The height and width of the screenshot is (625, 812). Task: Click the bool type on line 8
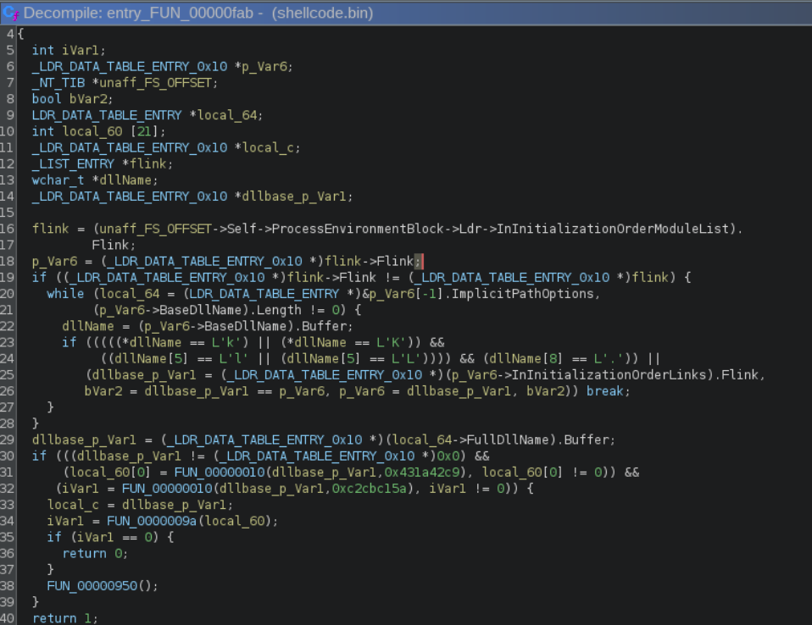[x=47, y=99]
